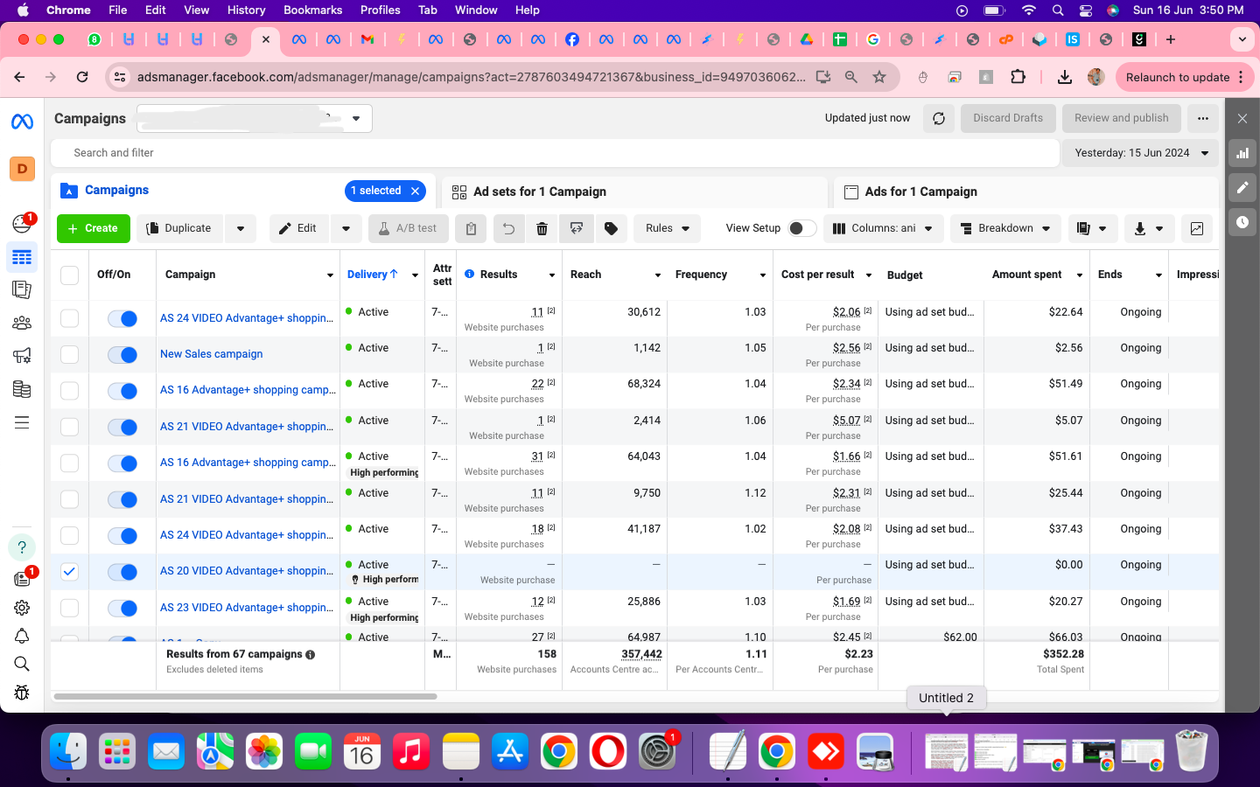The image size is (1260, 787).
Task: Uncheck the selected AS 20 VIDEO campaign checkbox
Action: click(x=70, y=572)
